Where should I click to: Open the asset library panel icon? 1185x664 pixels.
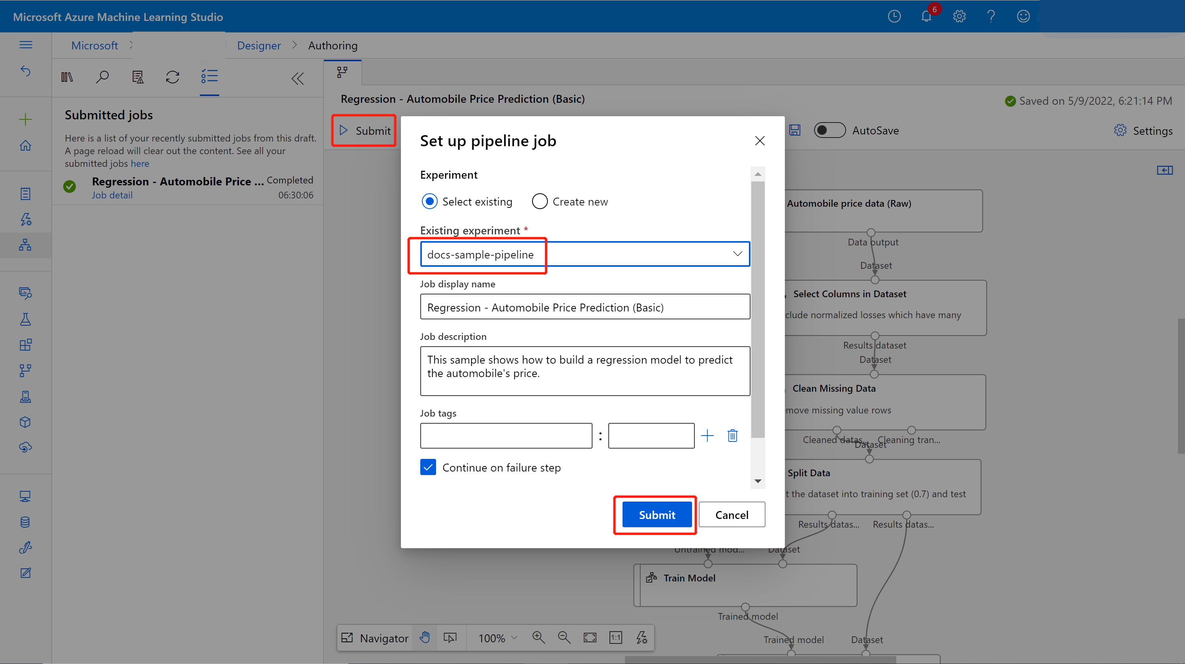(67, 77)
